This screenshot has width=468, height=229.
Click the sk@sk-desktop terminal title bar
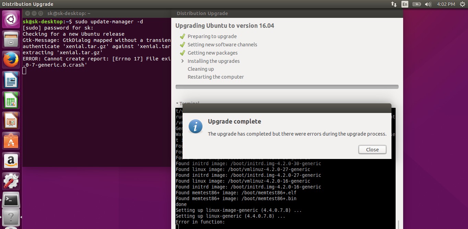point(97,13)
